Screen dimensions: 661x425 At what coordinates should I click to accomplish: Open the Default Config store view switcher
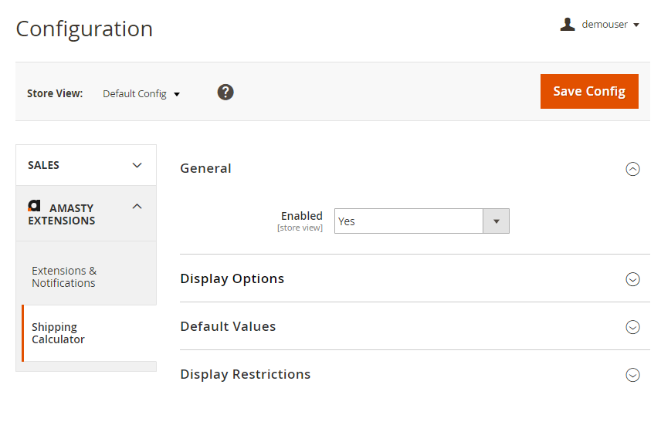point(141,94)
